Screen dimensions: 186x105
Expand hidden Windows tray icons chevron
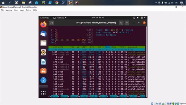tap(156, 3)
